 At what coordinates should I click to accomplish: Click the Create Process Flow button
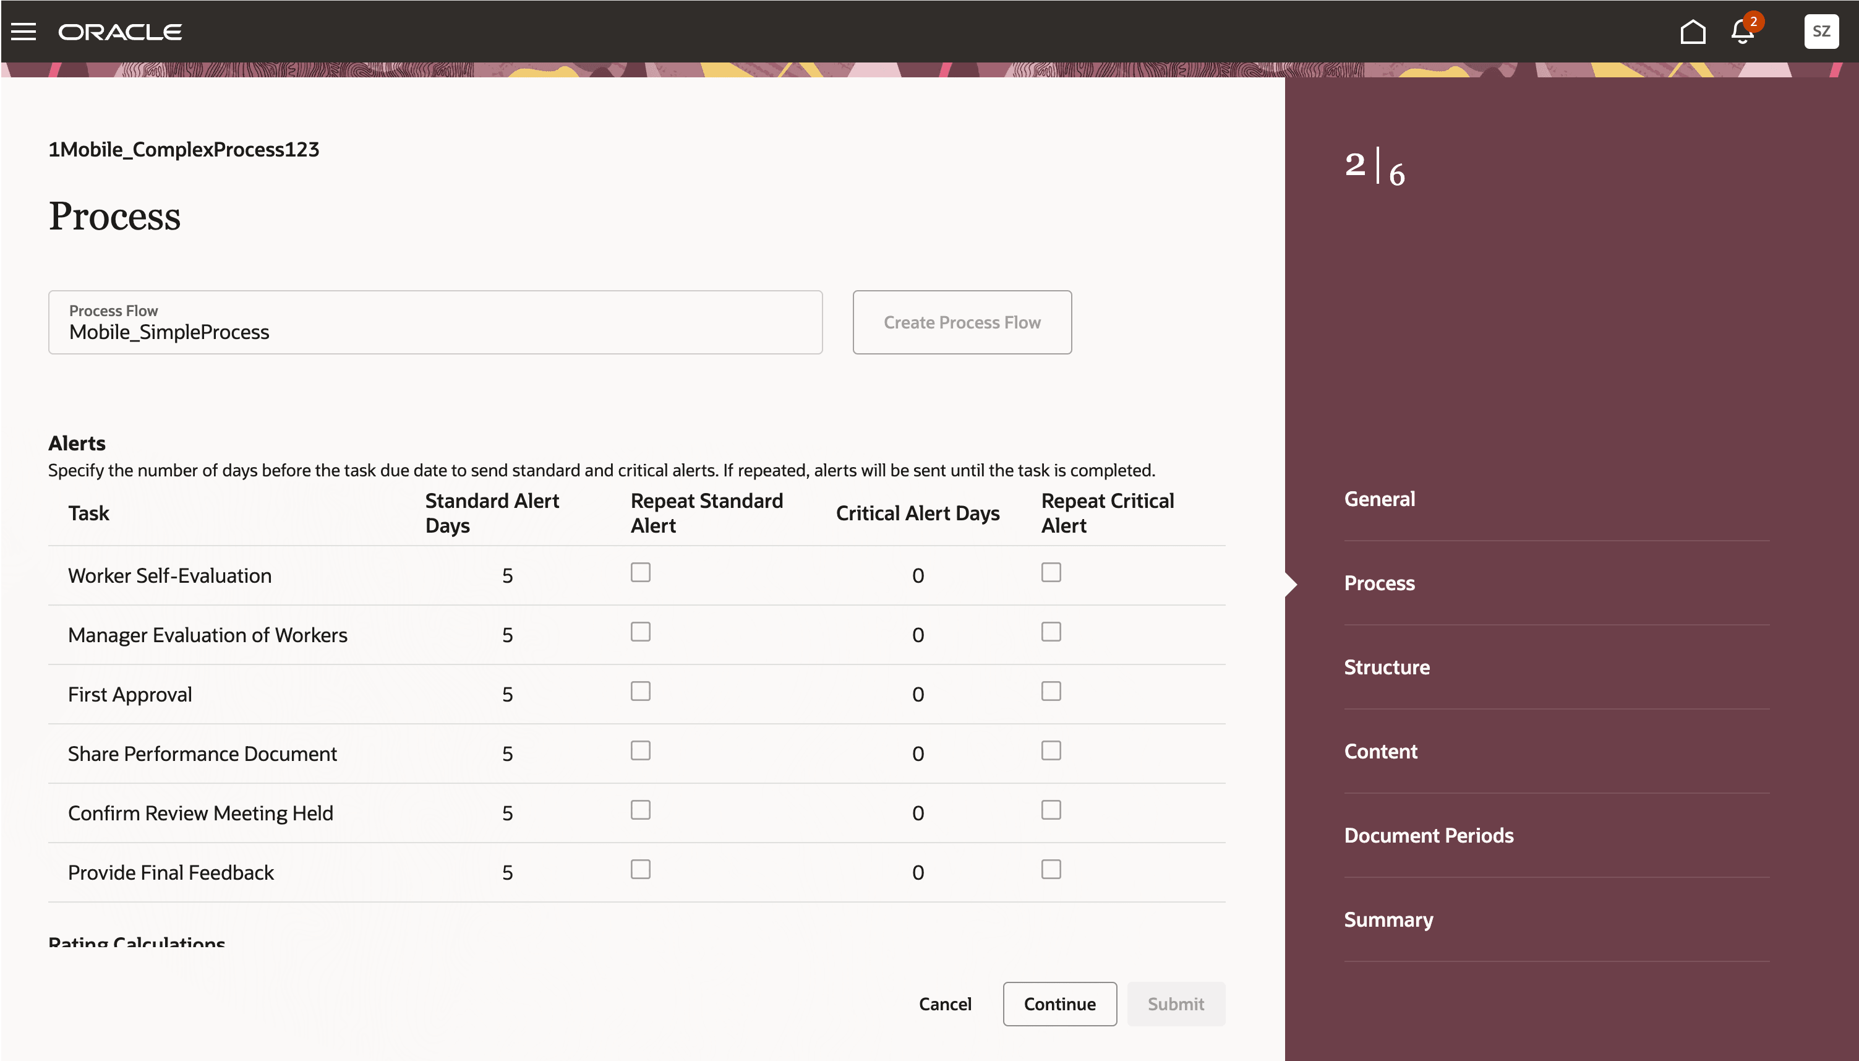[x=962, y=323]
